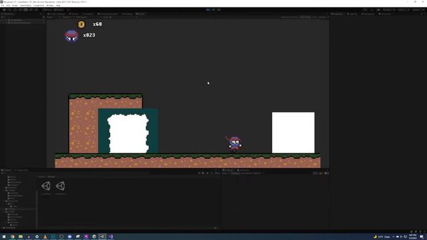Open the Layers dropdown
The height and width of the screenshot is (240, 427).
point(403,10)
